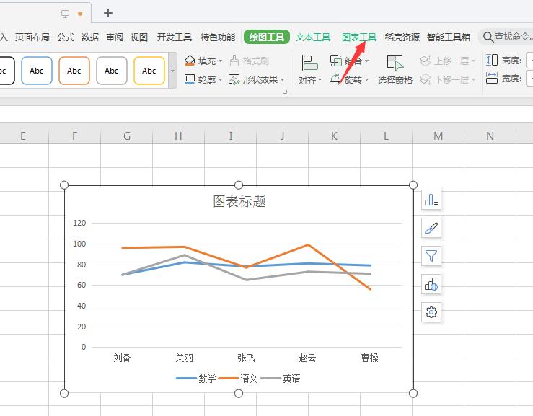
Task: Open the chart filter funnel button
Action: pos(431,256)
